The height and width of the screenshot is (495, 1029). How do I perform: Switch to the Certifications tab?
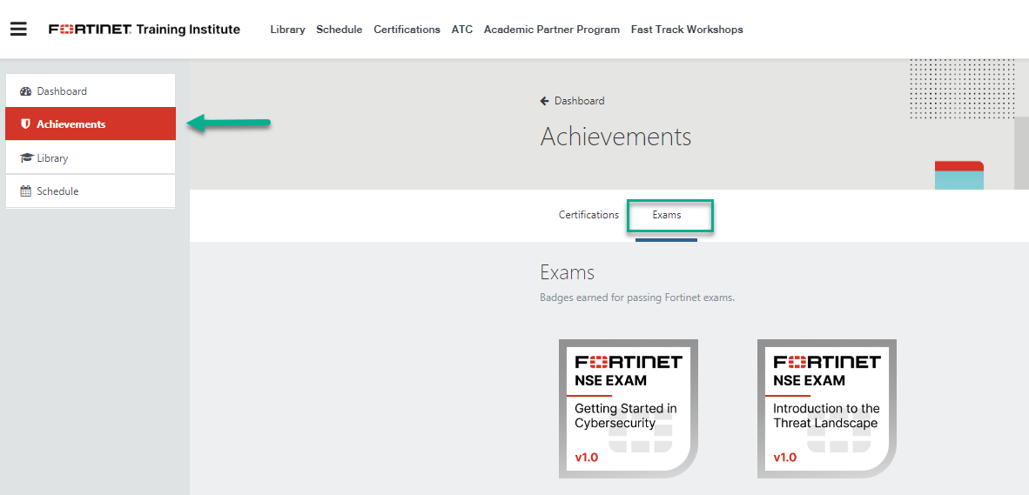click(x=588, y=215)
